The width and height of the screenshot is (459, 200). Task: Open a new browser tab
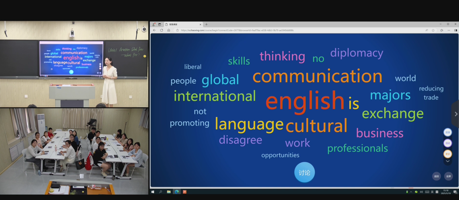tap(206, 24)
